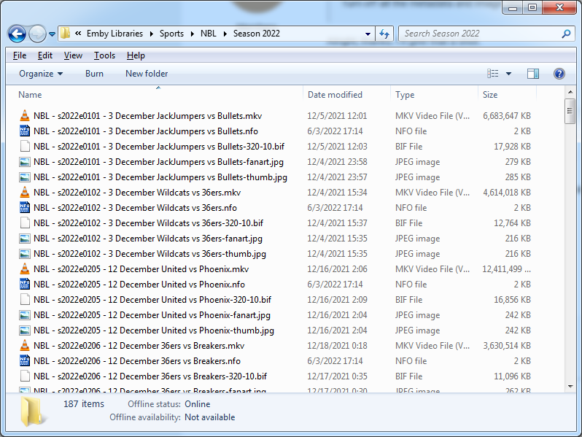Open the Organize dropdown
Image resolution: width=582 pixels, height=437 pixels.
41,74
